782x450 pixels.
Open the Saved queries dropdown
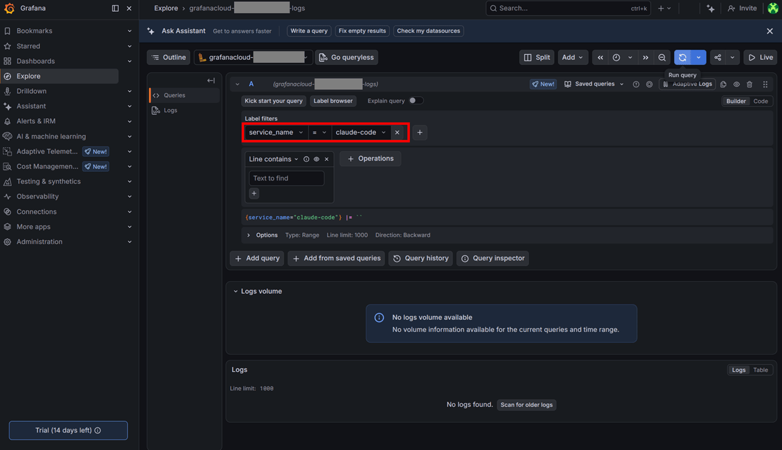click(594, 84)
